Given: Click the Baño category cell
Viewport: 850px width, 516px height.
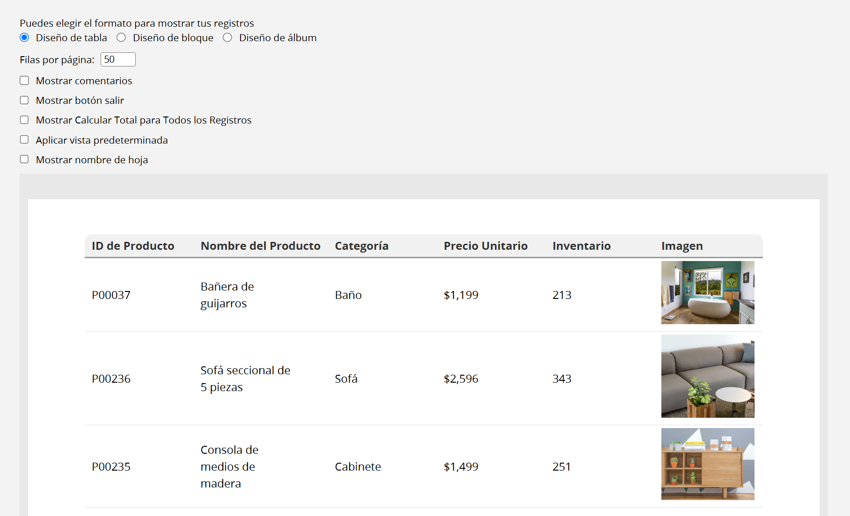Looking at the screenshot, I should point(348,295).
